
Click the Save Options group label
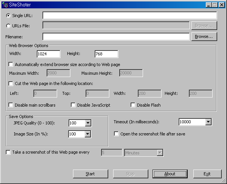21,116
